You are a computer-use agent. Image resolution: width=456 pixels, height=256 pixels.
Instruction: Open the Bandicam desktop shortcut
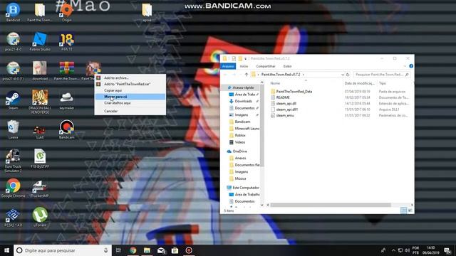[66, 129]
